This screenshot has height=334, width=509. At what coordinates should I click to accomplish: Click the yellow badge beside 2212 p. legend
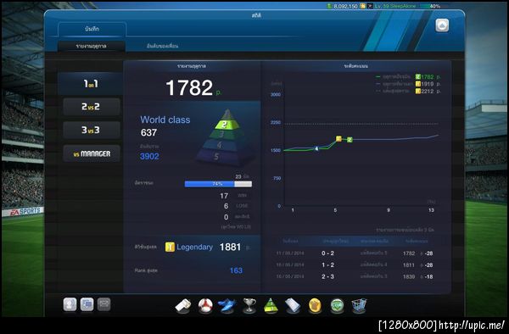418,92
